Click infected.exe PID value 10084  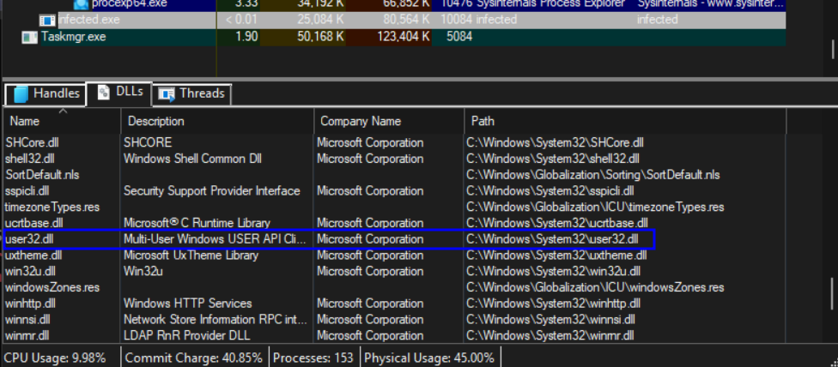click(457, 21)
